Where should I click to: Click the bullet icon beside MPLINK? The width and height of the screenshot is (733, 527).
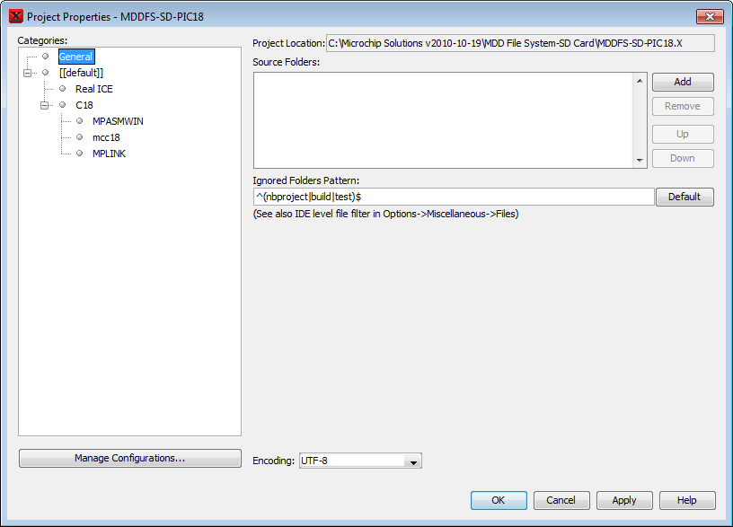(x=79, y=154)
